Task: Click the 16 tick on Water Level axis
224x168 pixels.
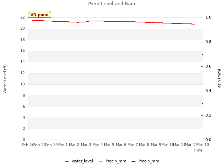Action: [22, 50]
